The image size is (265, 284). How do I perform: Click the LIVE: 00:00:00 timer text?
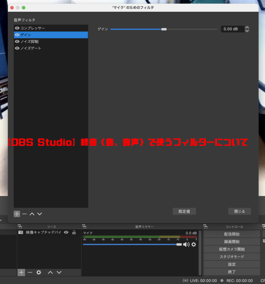point(203,281)
